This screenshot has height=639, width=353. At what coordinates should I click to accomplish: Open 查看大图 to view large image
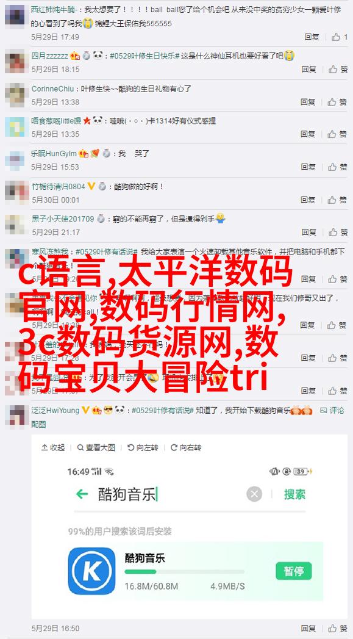[96, 447]
